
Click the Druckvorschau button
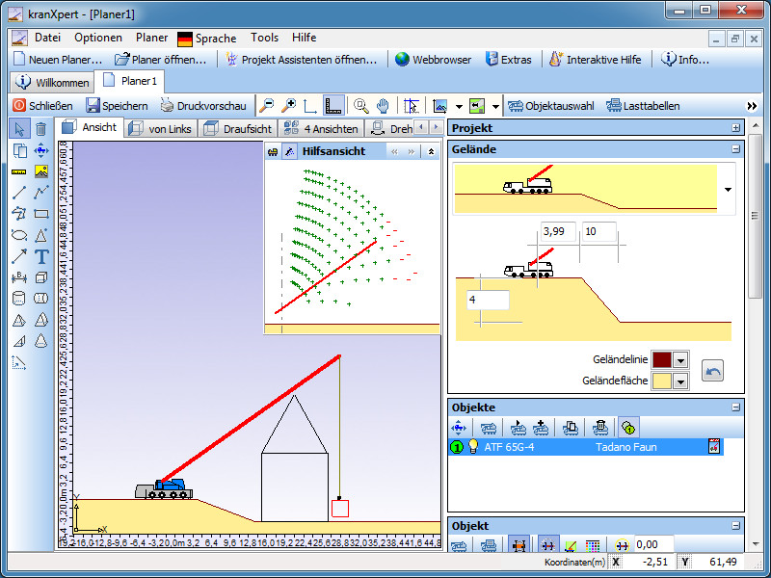(x=203, y=106)
